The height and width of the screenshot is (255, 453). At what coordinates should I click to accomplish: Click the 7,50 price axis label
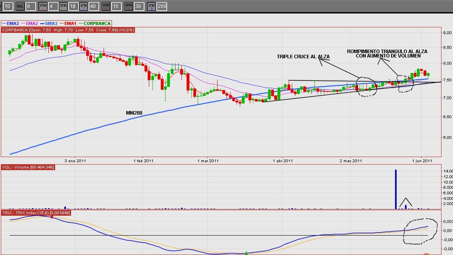[x=447, y=80]
